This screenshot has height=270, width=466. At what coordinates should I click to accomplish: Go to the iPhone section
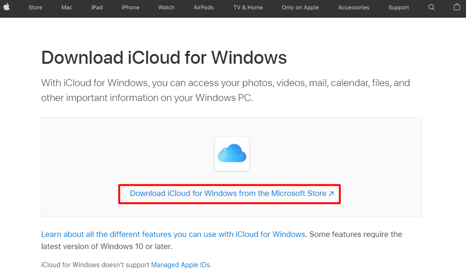pos(131,7)
